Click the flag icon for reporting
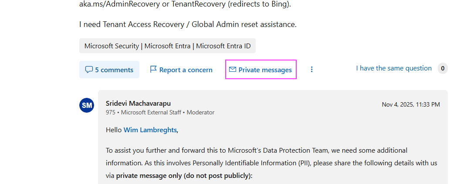The width and height of the screenshot is (467, 184). [153, 70]
